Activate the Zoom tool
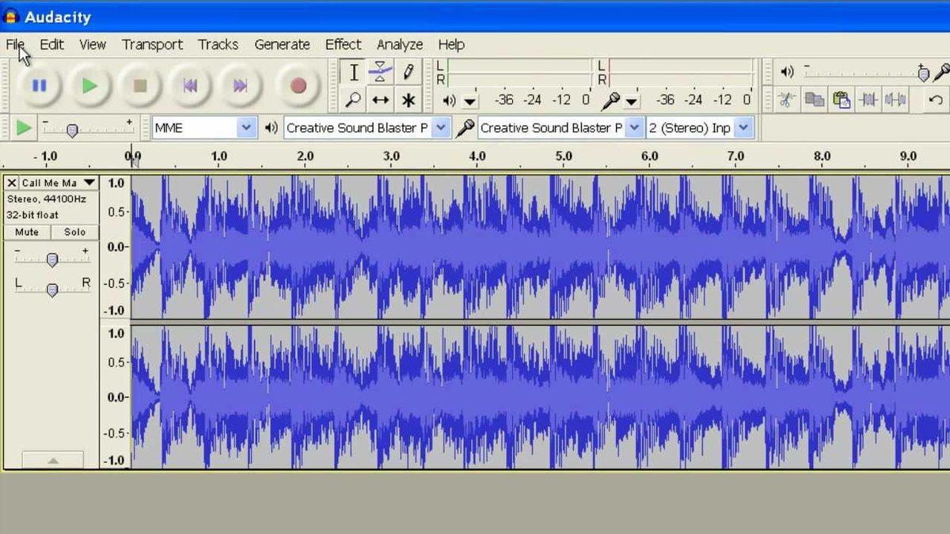950x534 pixels. pyautogui.click(x=354, y=100)
